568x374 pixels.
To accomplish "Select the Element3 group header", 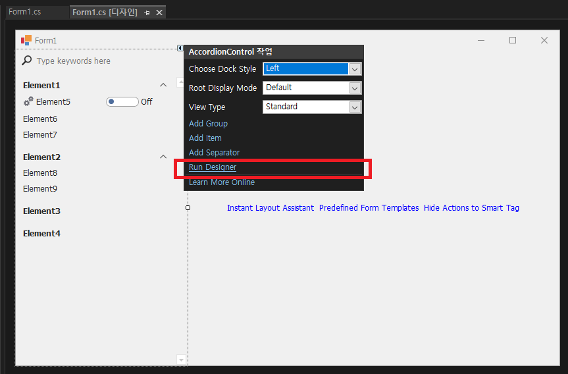I will 41,211.
